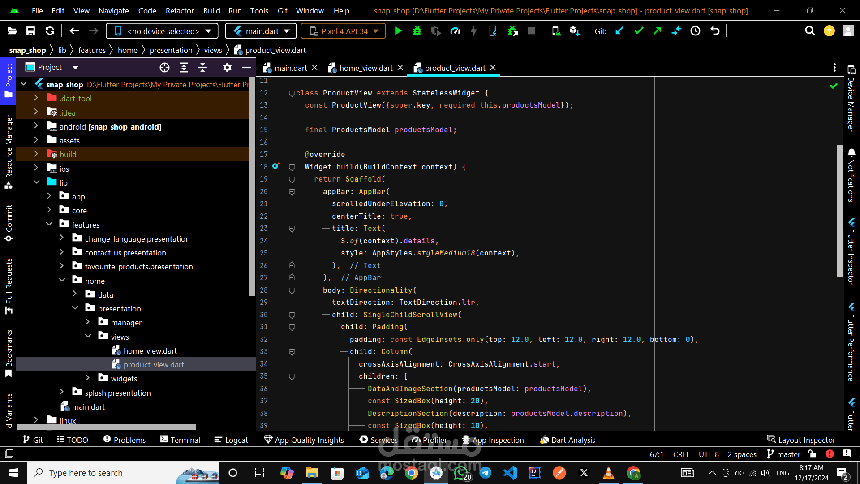The image size is (860, 484).
Task: Click the master git branch widget
Action: click(783, 454)
